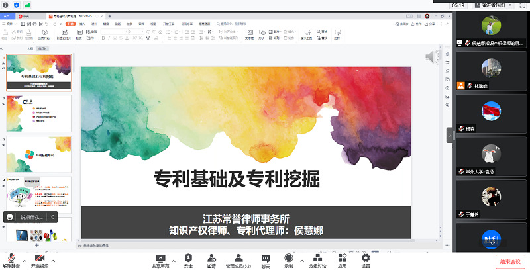Image resolution: width=530 pixels, height=270 pixels.
Task: Toggle Superscript formatting
Action: [134, 38]
